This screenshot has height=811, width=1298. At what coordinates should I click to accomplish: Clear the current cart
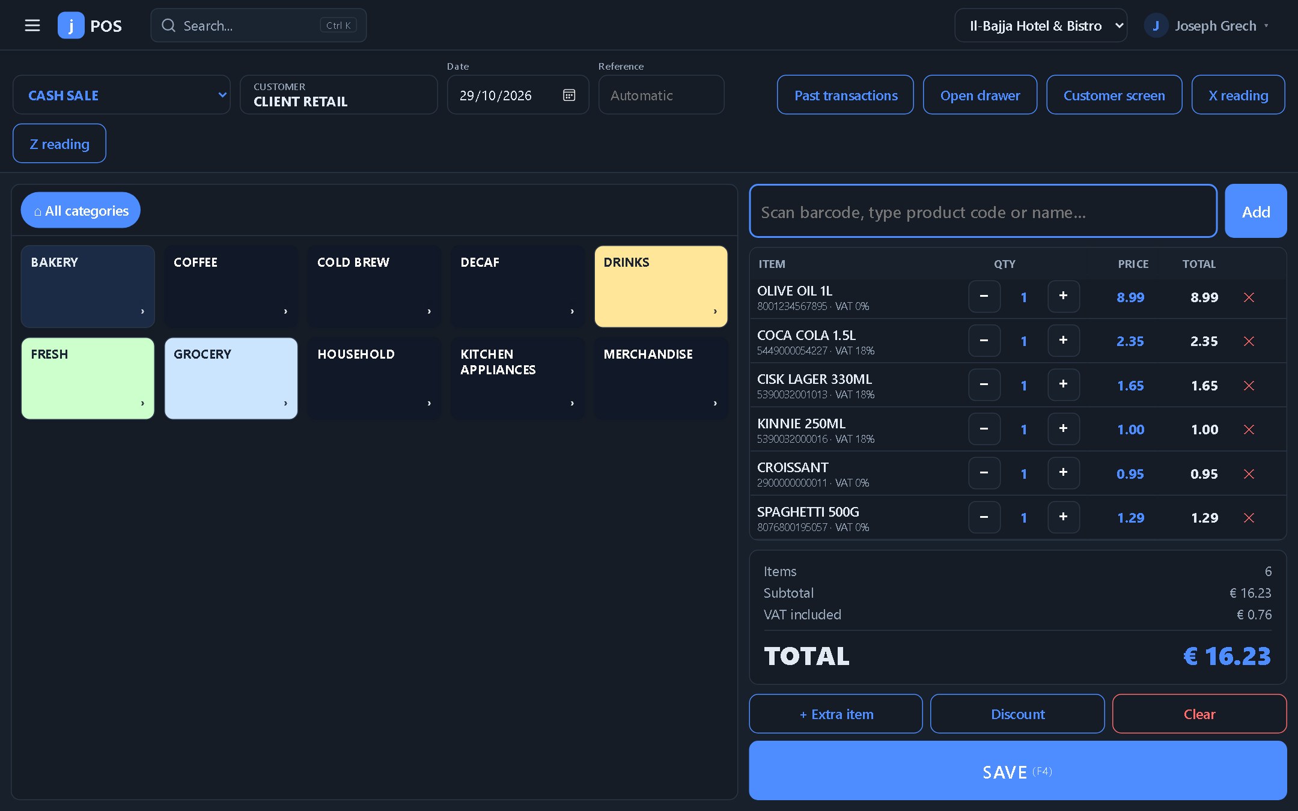point(1199,714)
